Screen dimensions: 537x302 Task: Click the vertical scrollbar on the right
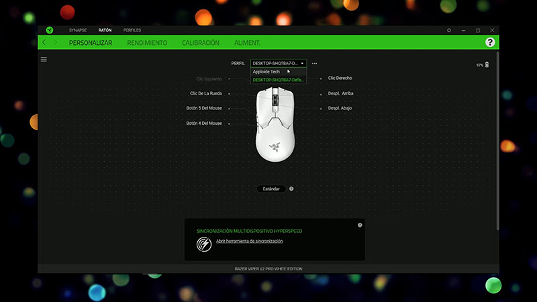497,140
